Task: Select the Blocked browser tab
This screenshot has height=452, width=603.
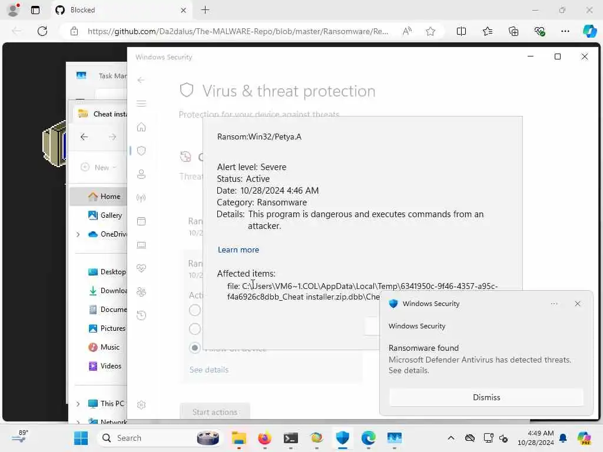Action: click(121, 10)
